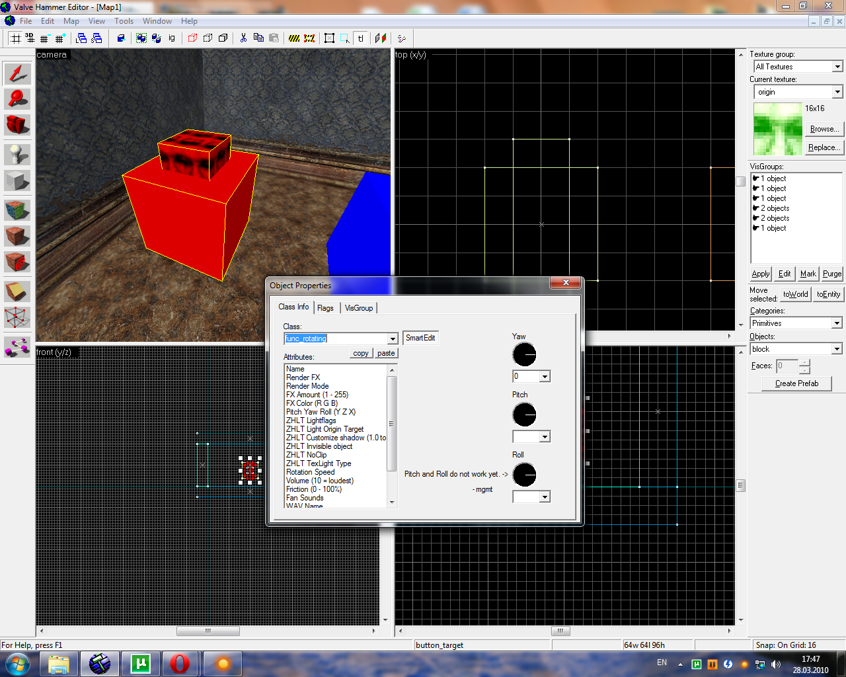846x677 pixels.
Task: Hide selected objects red cube icon
Action: pyautogui.click(x=192, y=38)
